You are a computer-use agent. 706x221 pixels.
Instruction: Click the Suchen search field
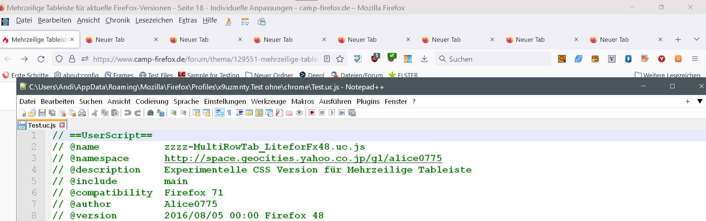495,59
